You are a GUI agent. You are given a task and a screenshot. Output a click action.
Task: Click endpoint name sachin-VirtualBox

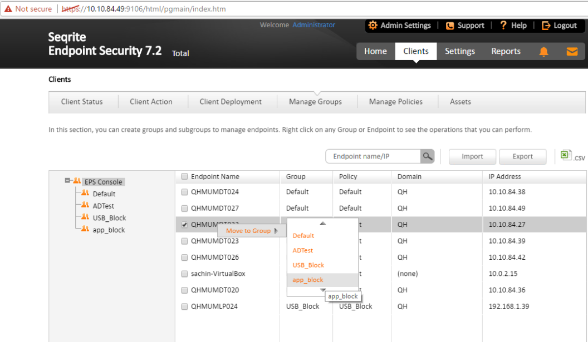pos(218,274)
